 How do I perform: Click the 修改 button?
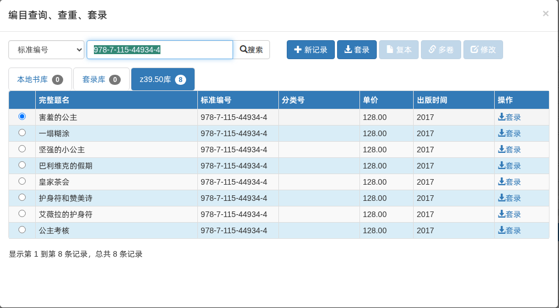483,50
